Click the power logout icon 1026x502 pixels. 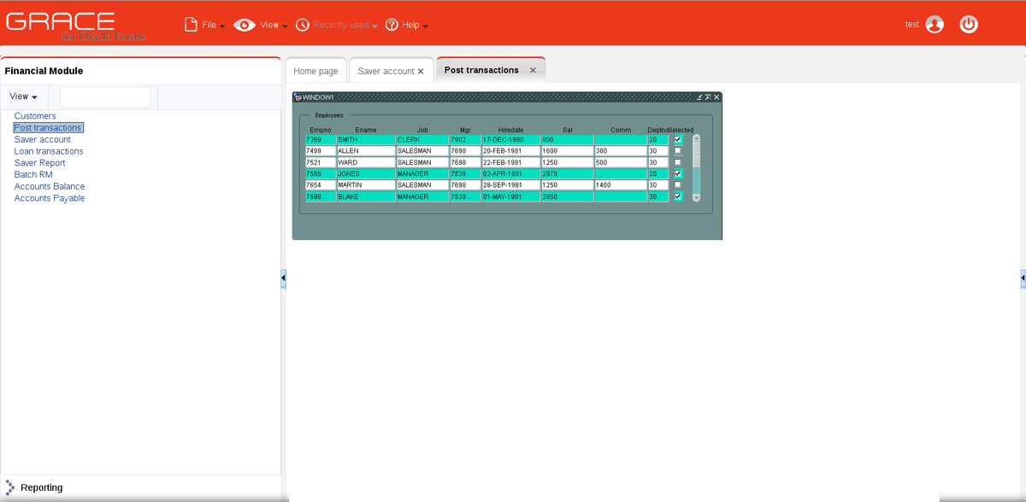click(968, 24)
